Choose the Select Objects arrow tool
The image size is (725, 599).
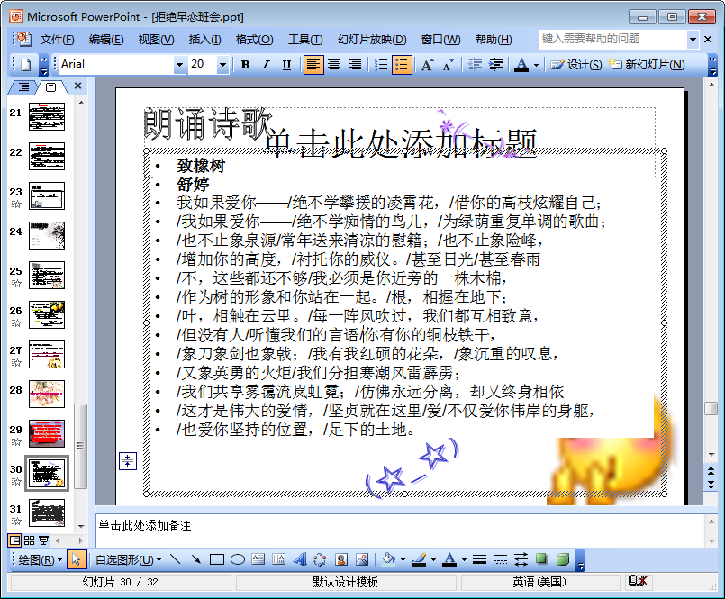pyautogui.click(x=76, y=559)
